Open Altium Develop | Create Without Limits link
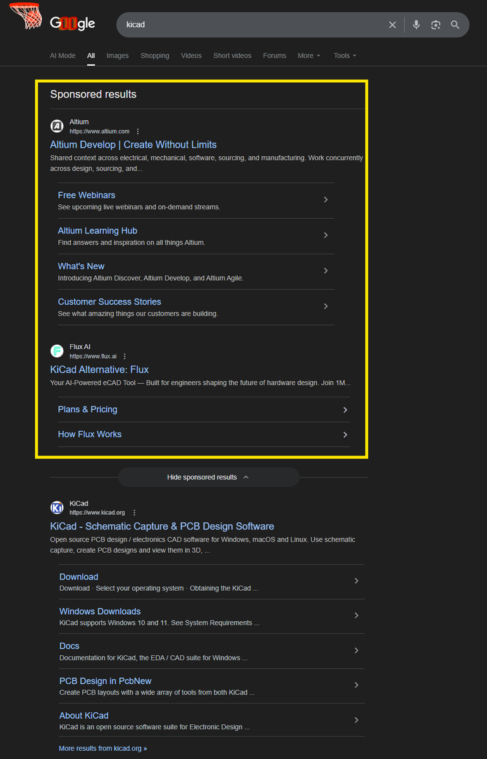Screen dimensions: 487x759 point(133,145)
